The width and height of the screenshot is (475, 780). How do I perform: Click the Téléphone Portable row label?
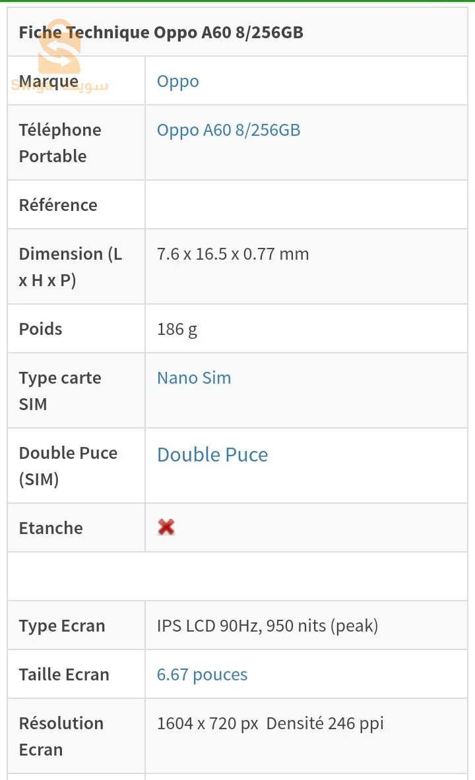click(x=60, y=143)
